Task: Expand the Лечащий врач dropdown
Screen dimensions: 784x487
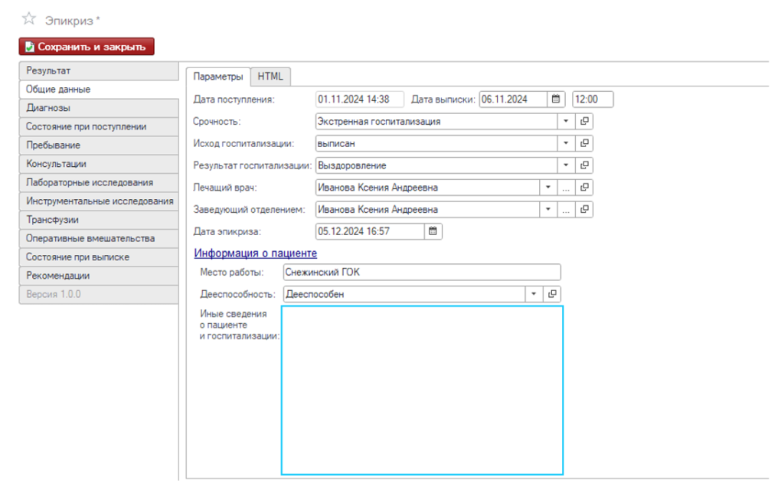Action: tap(548, 188)
